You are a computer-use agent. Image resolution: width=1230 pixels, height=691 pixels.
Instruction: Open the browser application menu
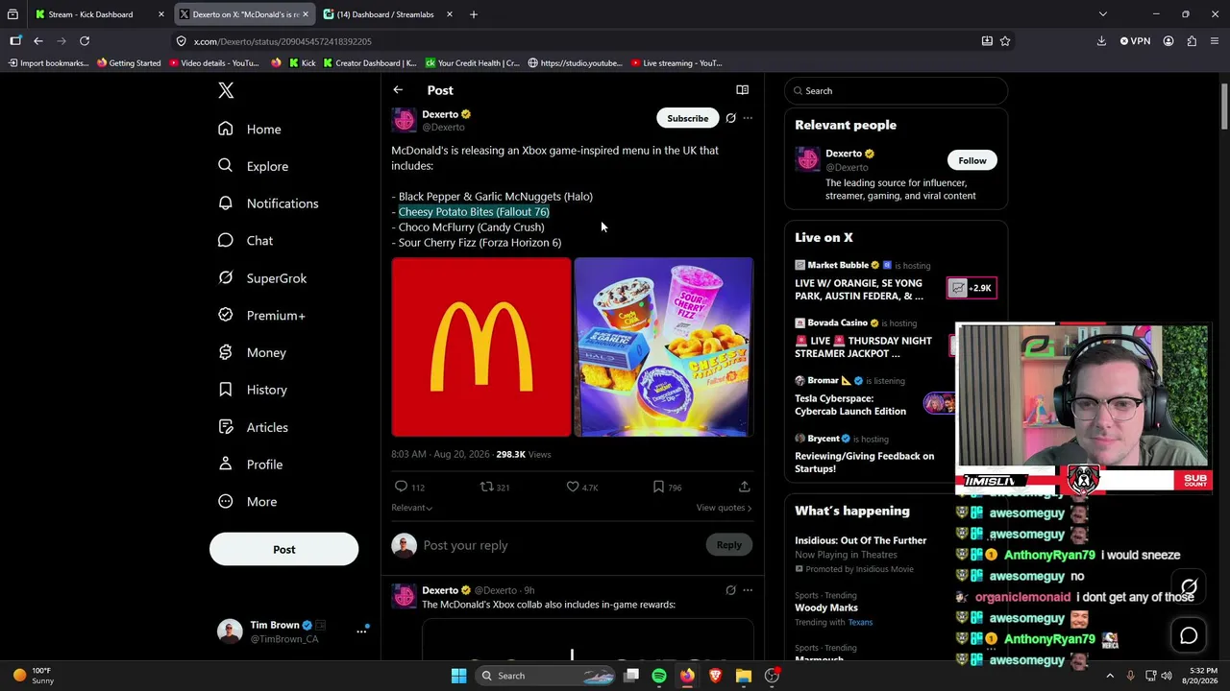pos(1215,41)
